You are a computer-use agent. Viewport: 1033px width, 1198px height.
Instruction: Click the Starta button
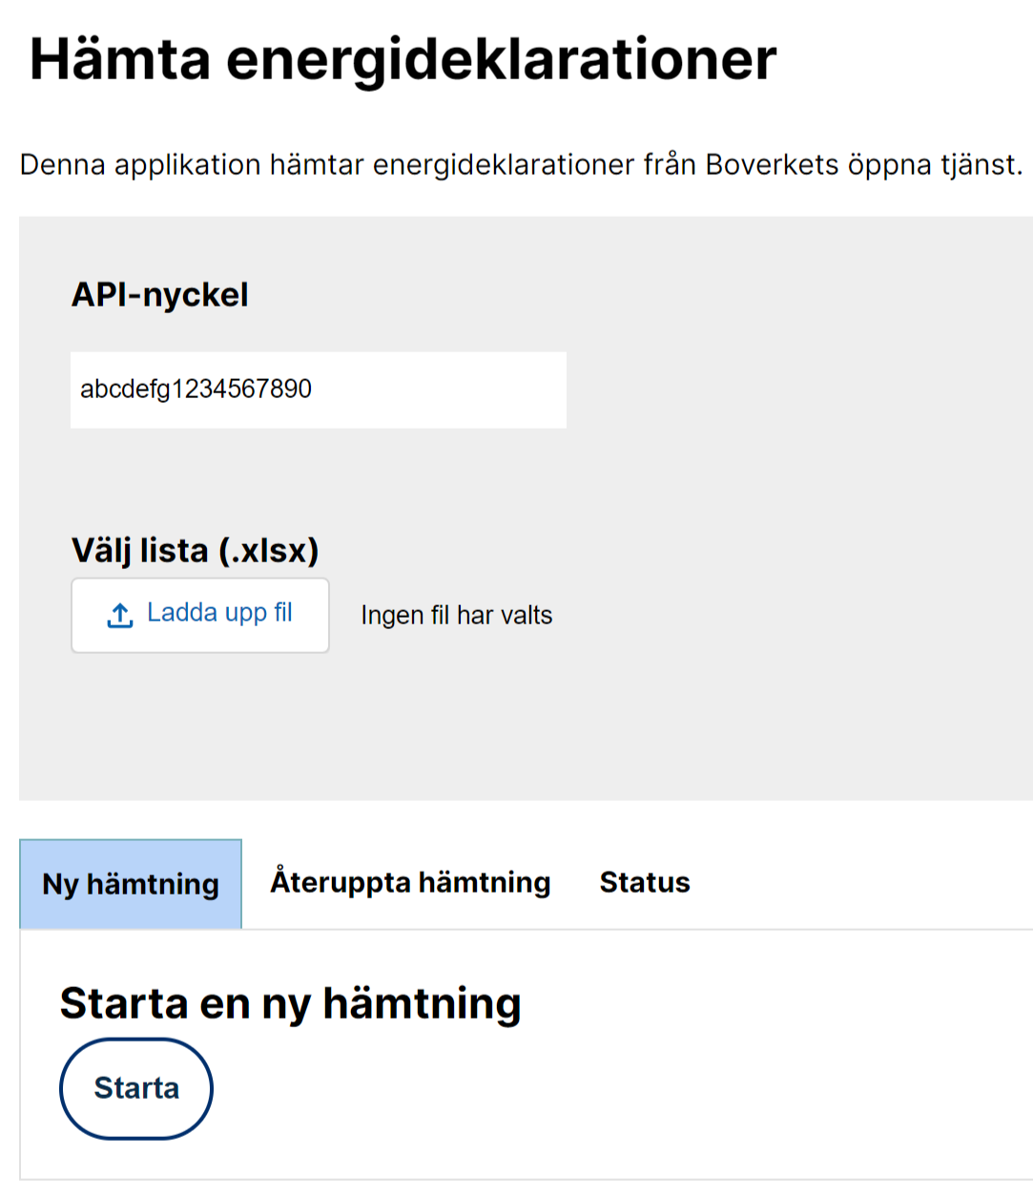[136, 1088]
